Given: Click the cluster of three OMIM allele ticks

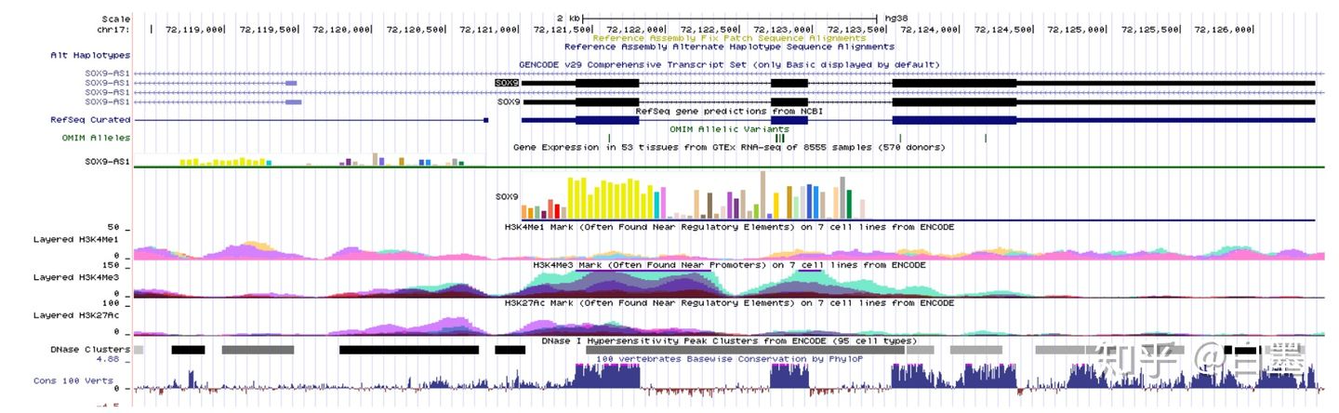Looking at the screenshot, I should (779, 138).
